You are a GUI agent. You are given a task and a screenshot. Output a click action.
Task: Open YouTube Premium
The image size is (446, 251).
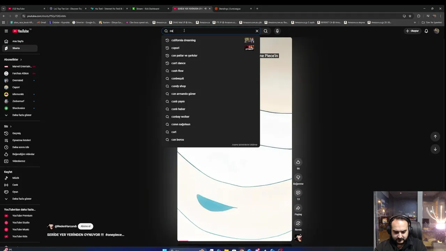point(20,215)
